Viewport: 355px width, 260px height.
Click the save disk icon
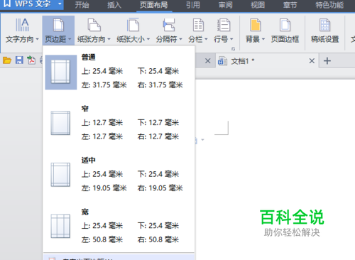[19, 60]
